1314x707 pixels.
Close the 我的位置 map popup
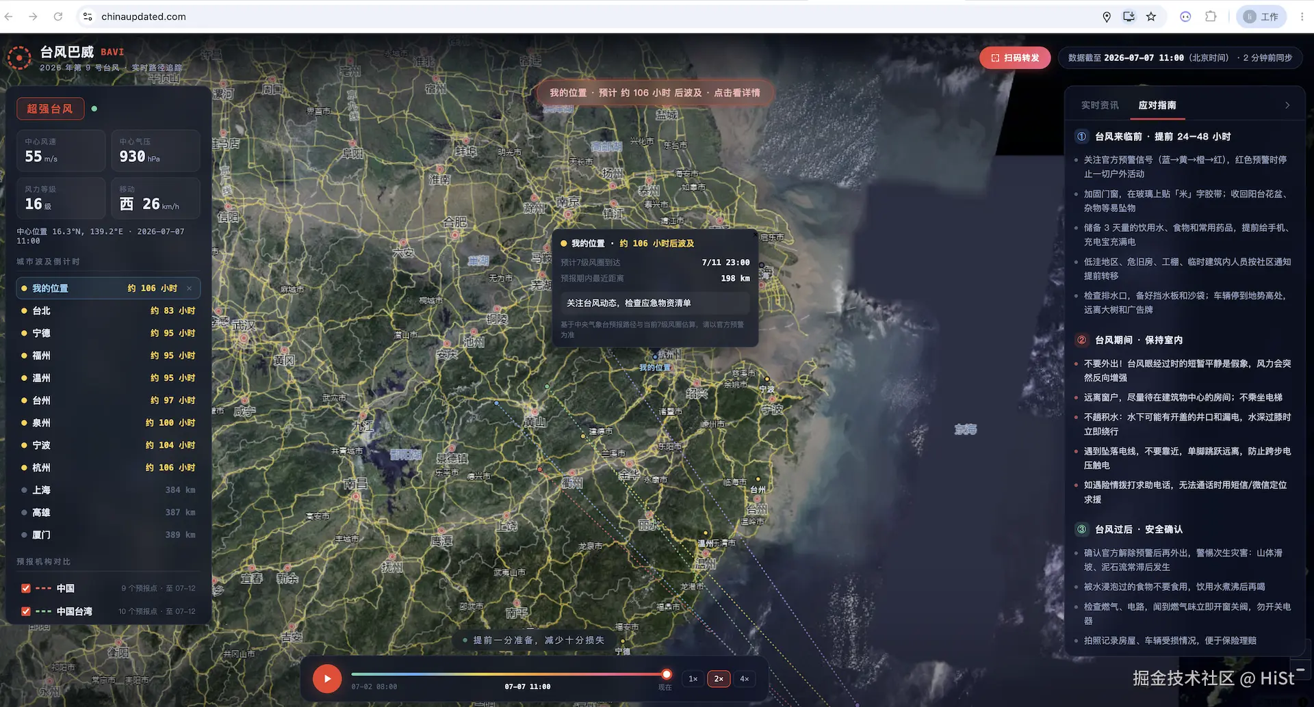point(756,235)
